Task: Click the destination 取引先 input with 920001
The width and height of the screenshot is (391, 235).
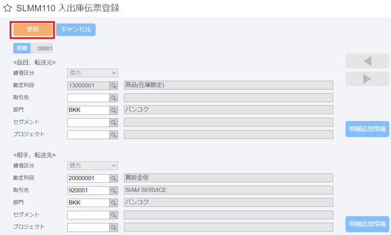Action: tap(88, 190)
